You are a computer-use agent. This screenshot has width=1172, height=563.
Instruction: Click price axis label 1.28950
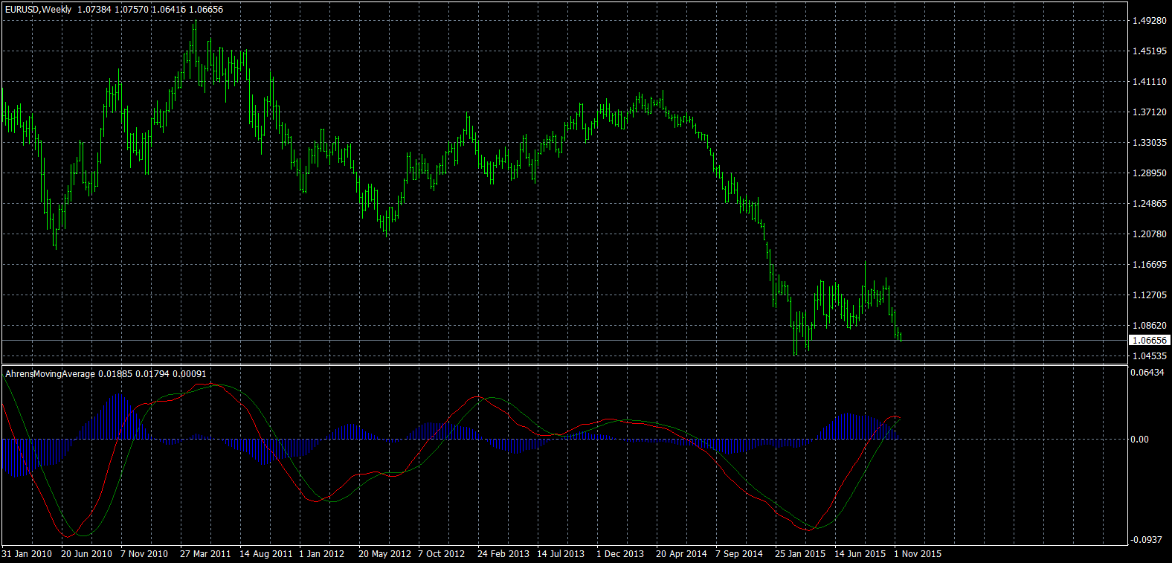click(x=1149, y=173)
